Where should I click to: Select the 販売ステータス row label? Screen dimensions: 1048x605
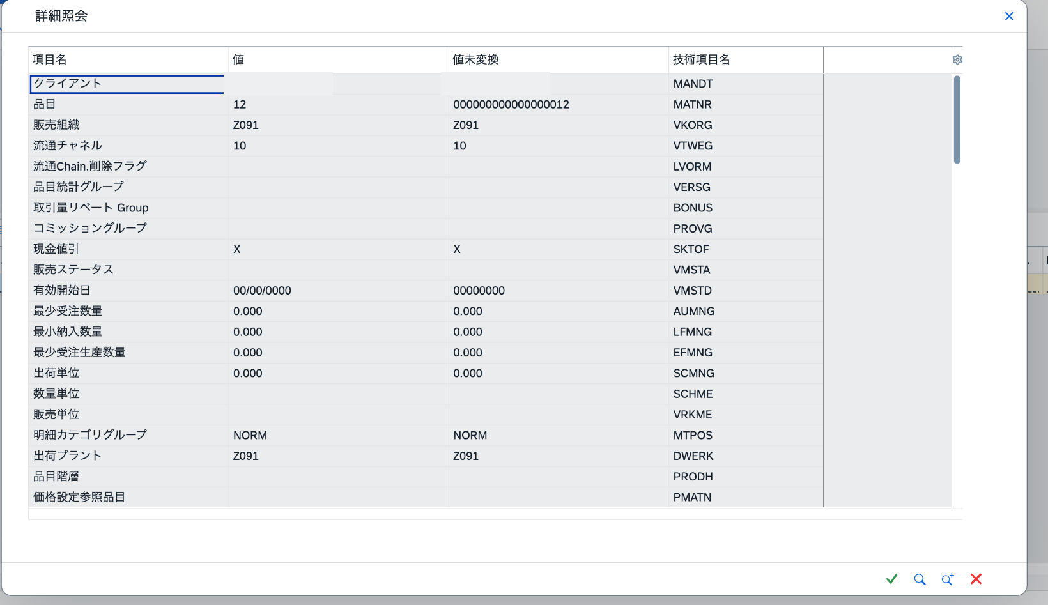click(x=73, y=270)
